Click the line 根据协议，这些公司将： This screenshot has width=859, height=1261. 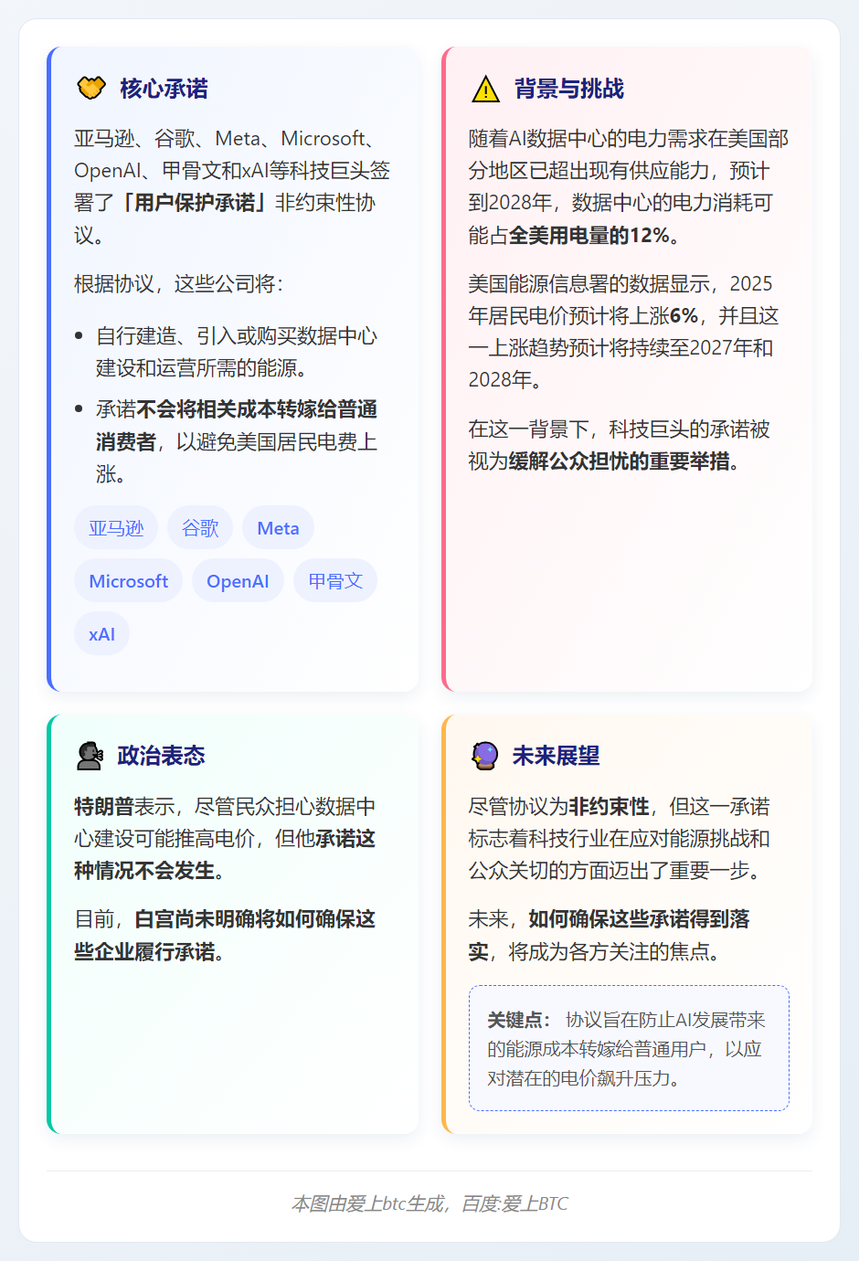point(179,284)
